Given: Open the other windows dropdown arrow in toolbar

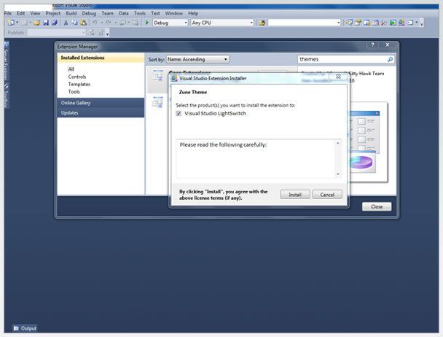Looking at the screenshot, I should pyautogui.click(x=417, y=23).
